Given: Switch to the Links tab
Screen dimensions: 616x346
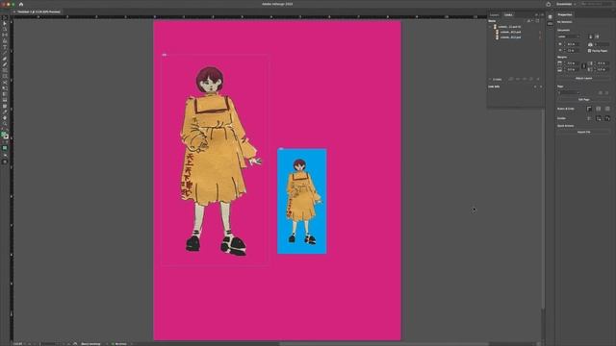Looking at the screenshot, I should (x=508, y=15).
